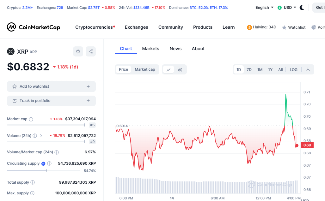Show Max. supply info icon

pos(32,193)
